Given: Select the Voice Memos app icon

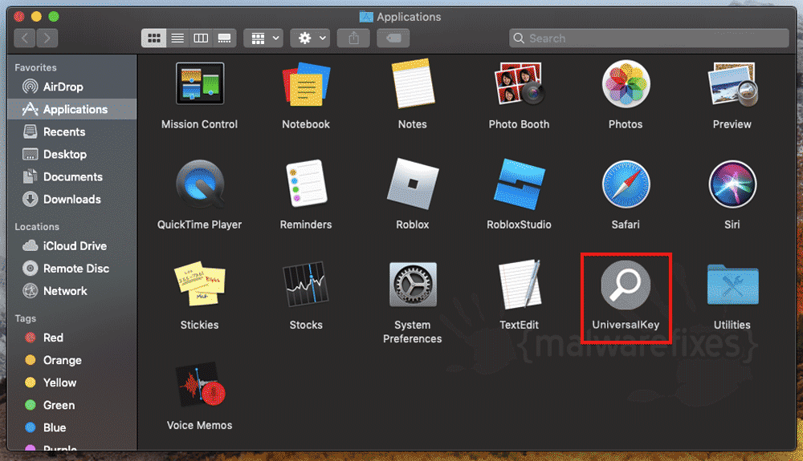Looking at the screenshot, I should (x=200, y=384).
